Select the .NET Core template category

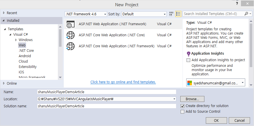pyautogui.click(x=26, y=51)
